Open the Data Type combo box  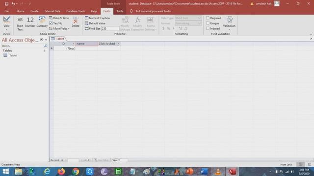point(188,18)
